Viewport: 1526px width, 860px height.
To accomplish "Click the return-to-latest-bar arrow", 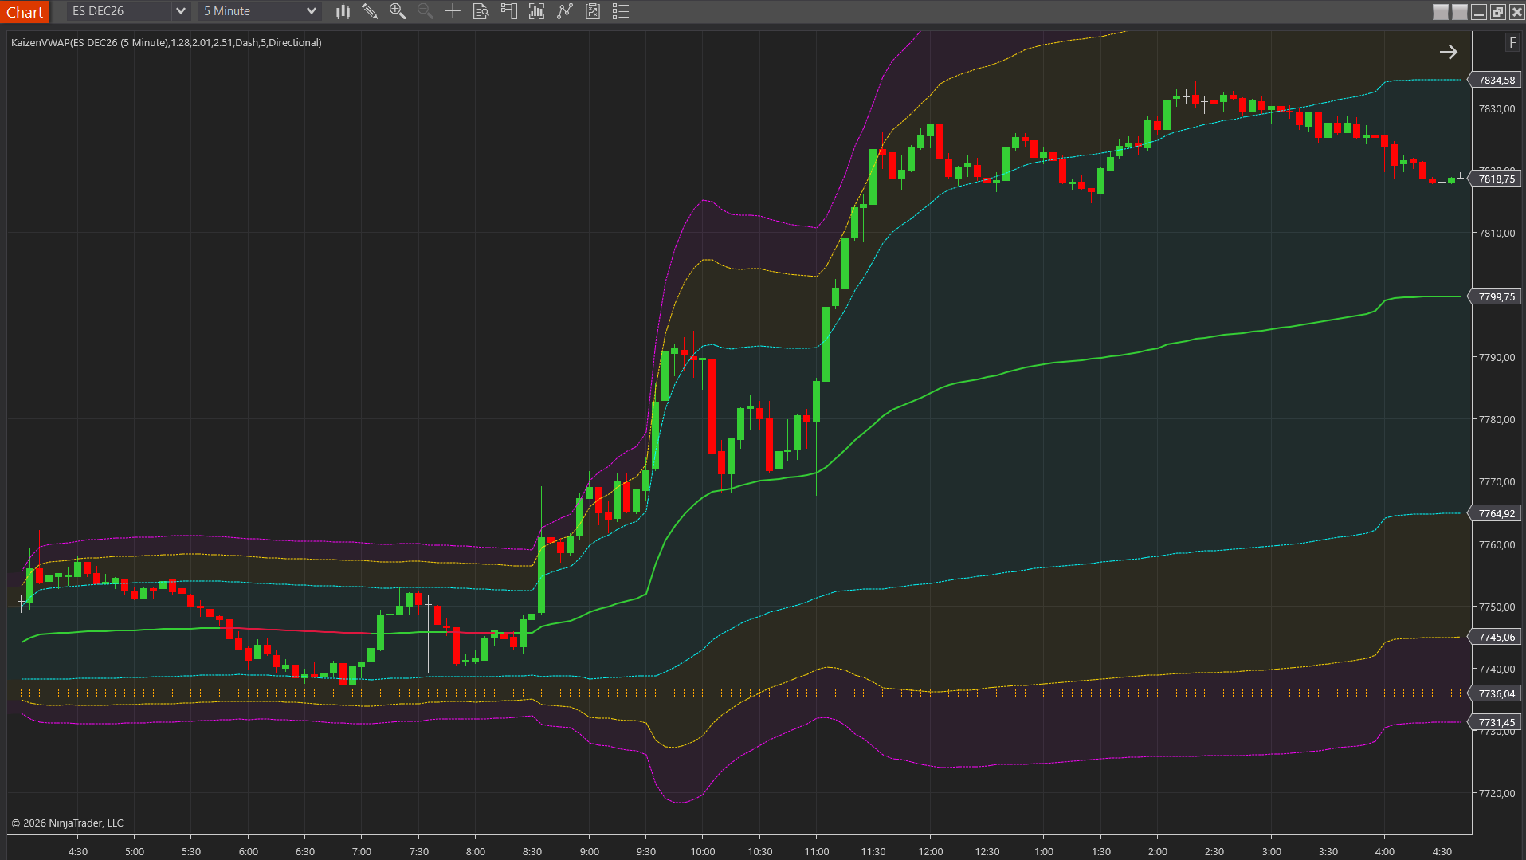I will click(1449, 52).
